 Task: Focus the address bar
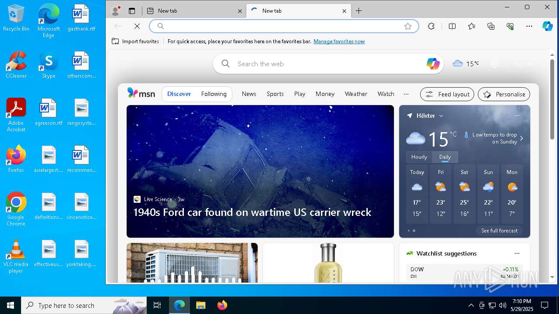pos(284,26)
